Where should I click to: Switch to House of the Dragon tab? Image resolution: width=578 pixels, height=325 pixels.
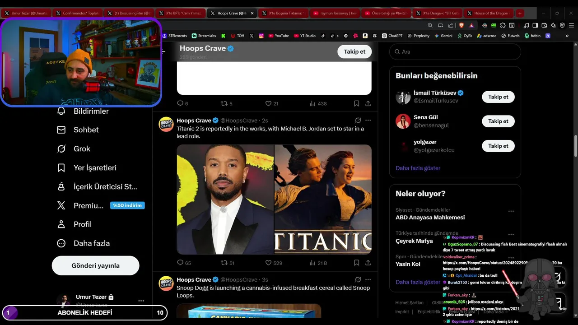click(489, 13)
